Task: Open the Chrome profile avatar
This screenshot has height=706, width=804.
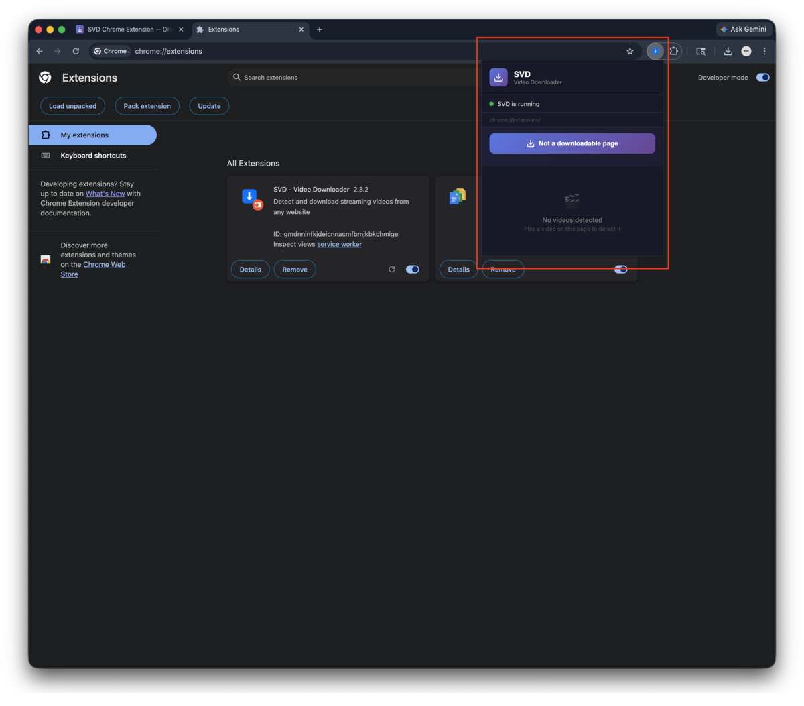Action: click(746, 51)
